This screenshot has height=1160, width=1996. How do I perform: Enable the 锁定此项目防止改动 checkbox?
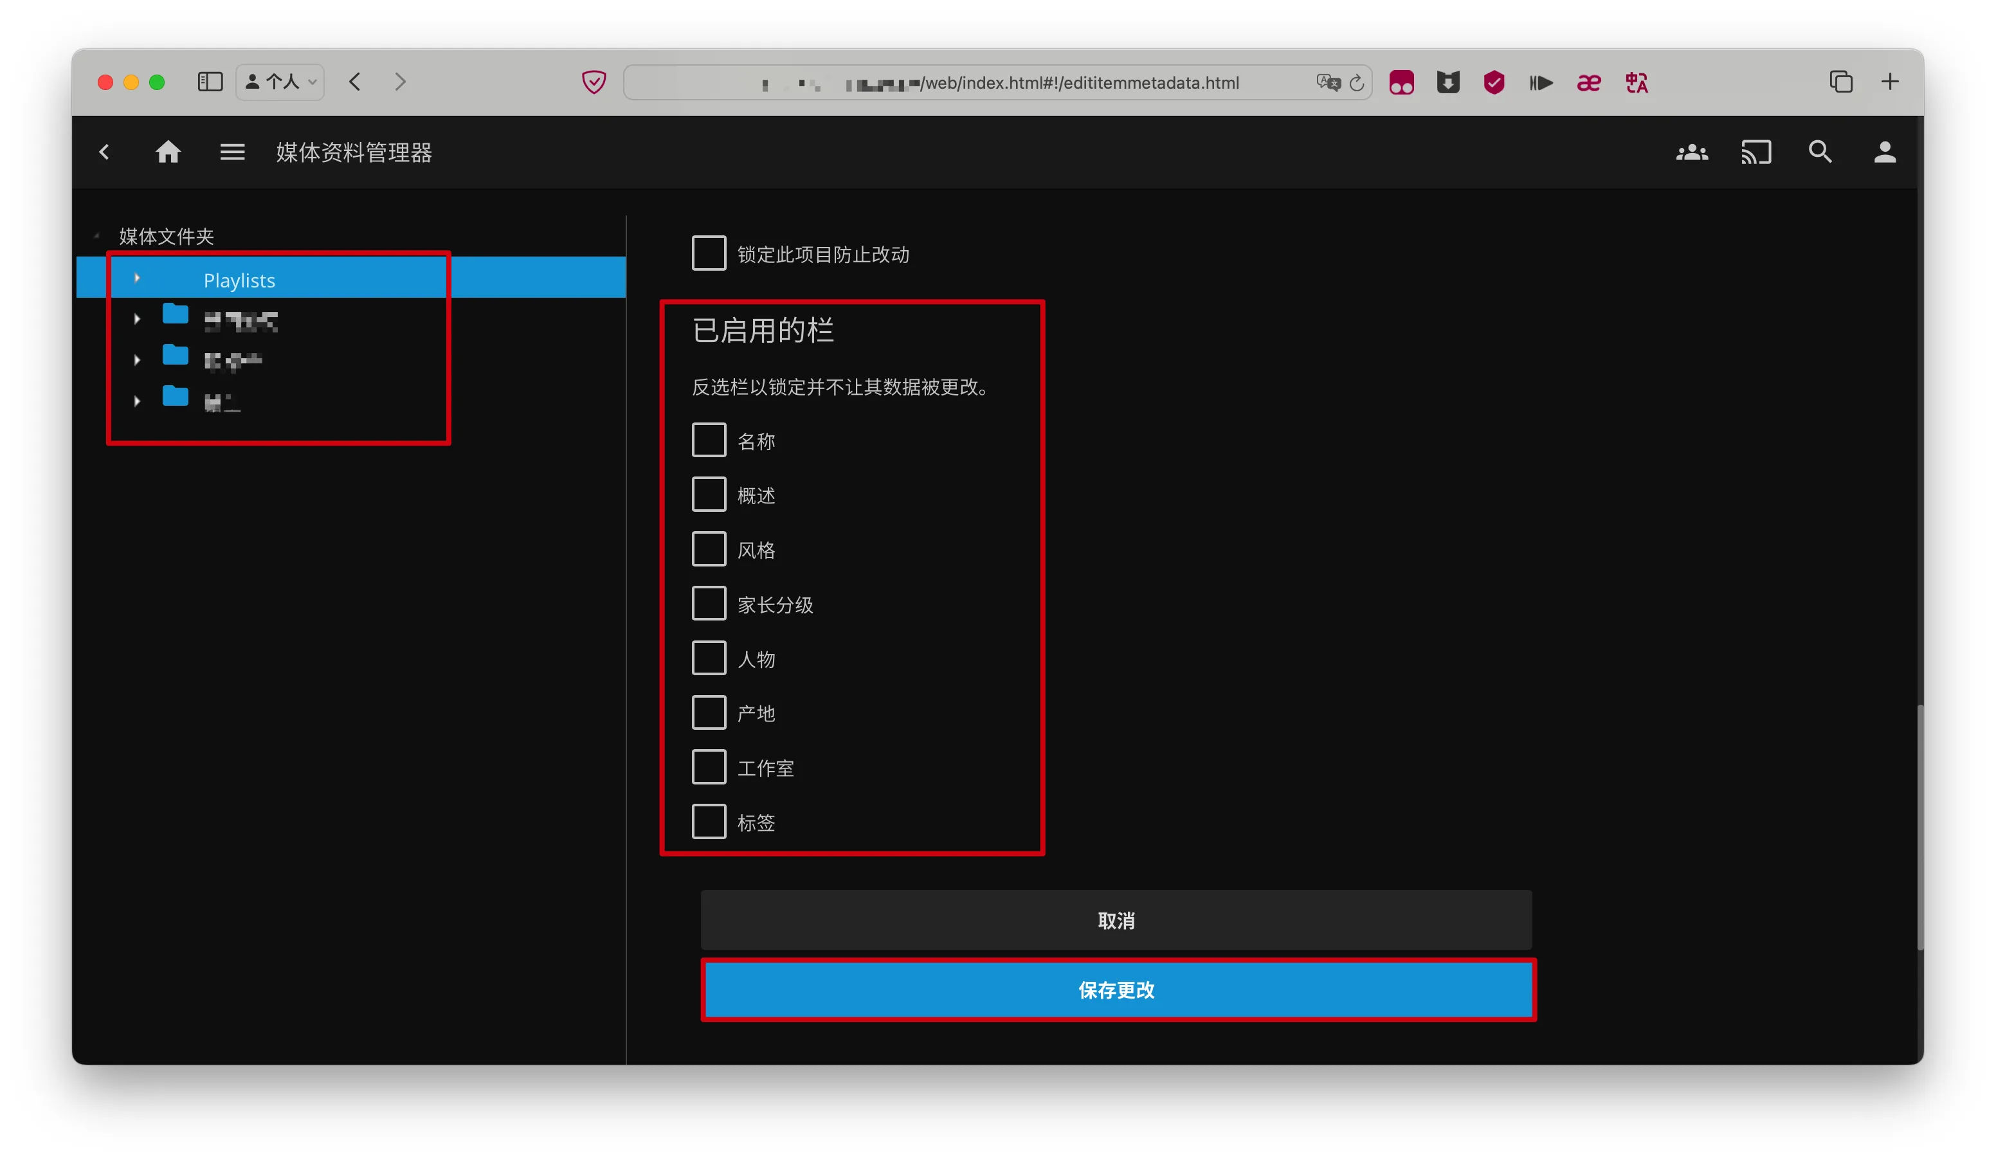708,253
